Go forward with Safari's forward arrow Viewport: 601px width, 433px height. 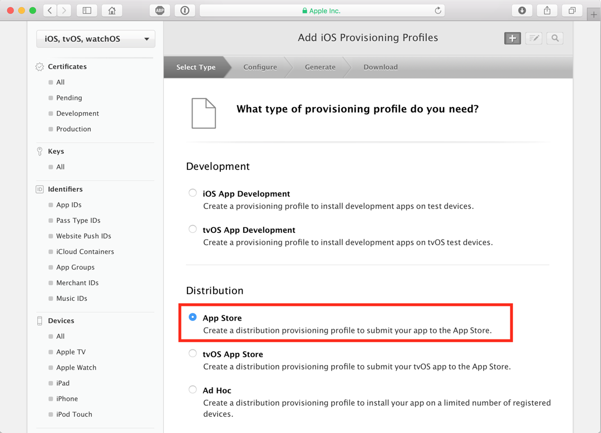64,11
